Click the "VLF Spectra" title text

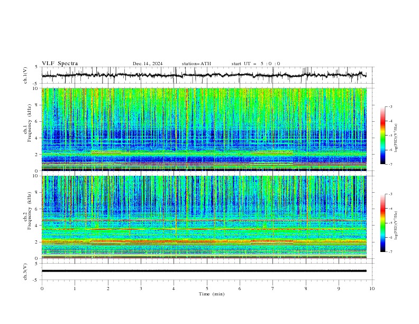click(x=60, y=64)
